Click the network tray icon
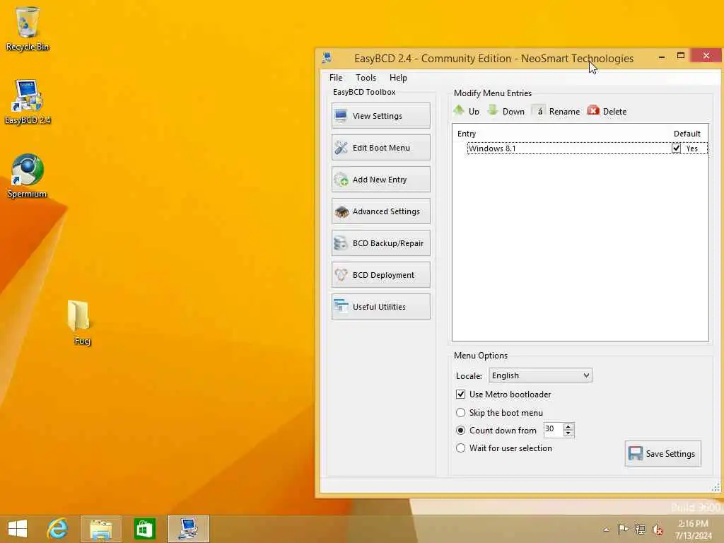 (x=640, y=529)
